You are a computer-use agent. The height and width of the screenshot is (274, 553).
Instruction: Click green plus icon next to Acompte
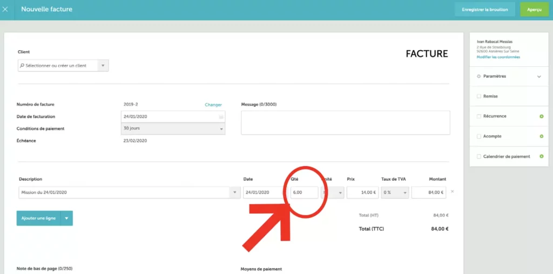541,136
